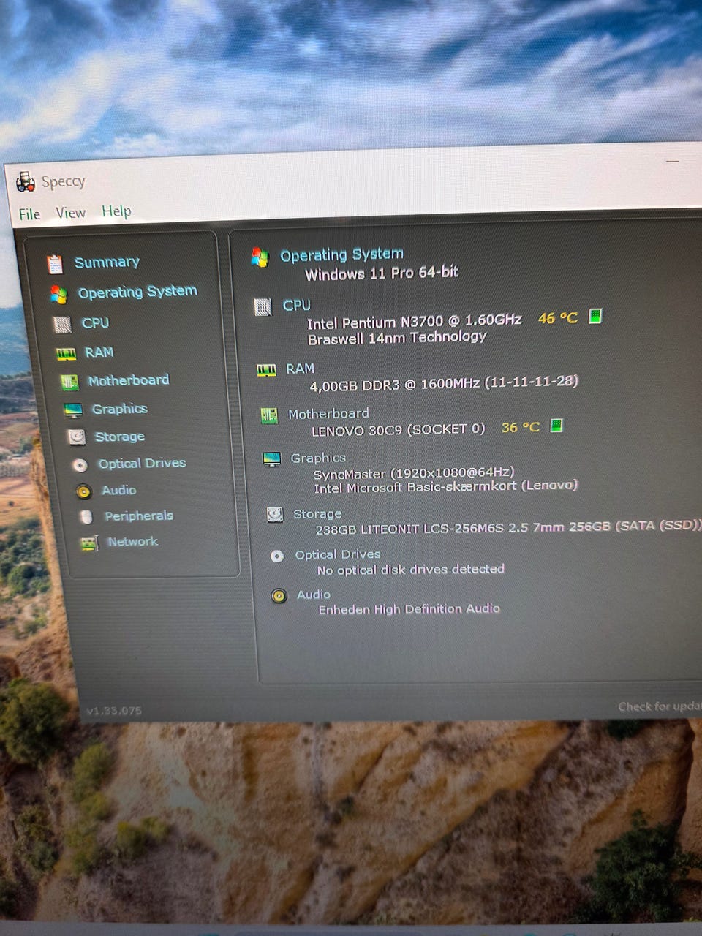Image resolution: width=702 pixels, height=936 pixels.
Task: Click the Storage hard drive icon in sidebar
Action: [x=76, y=437]
